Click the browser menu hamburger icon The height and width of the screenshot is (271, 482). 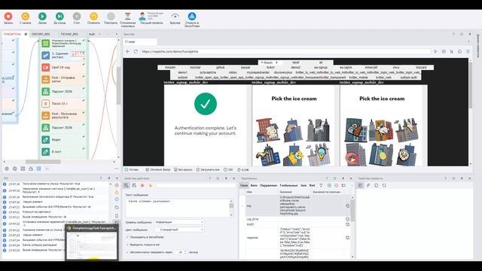[468, 52]
